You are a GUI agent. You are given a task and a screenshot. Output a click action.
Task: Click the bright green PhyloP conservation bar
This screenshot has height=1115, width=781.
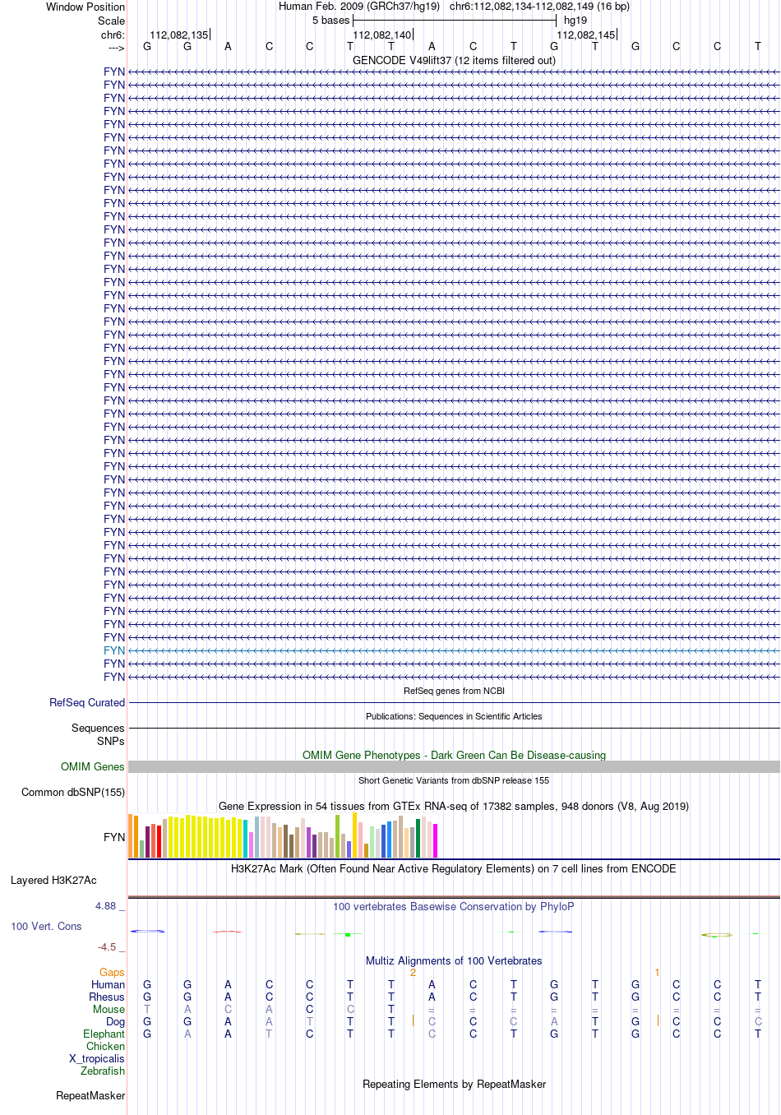click(349, 935)
